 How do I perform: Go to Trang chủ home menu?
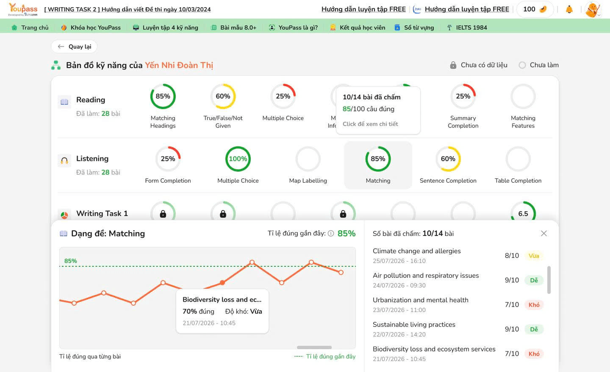coord(30,28)
